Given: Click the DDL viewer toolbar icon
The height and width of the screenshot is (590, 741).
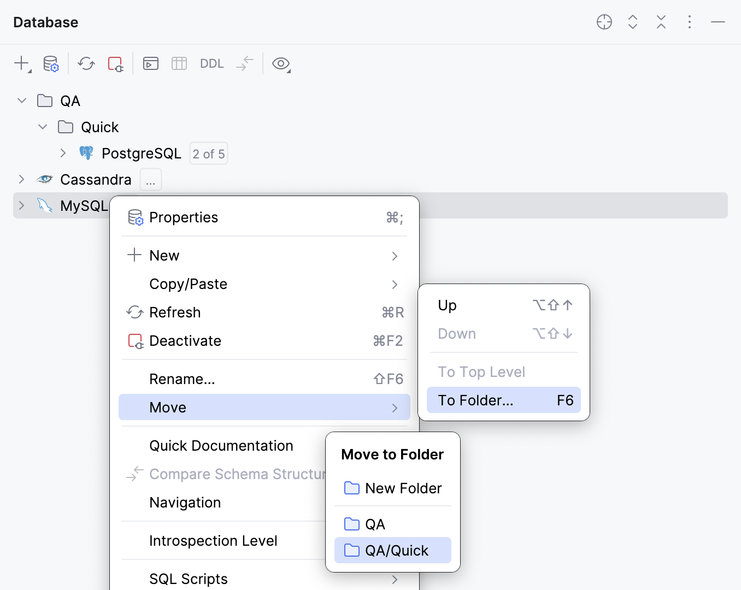Looking at the screenshot, I should pyautogui.click(x=211, y=63).
